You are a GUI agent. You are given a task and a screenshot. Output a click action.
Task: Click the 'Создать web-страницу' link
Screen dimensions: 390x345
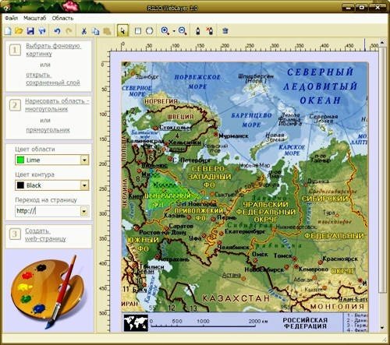[45, 234]
